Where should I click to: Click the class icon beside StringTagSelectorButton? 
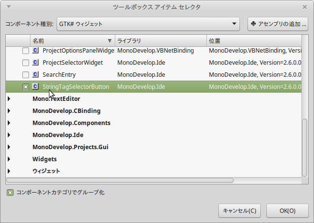(x=35, y=86)
